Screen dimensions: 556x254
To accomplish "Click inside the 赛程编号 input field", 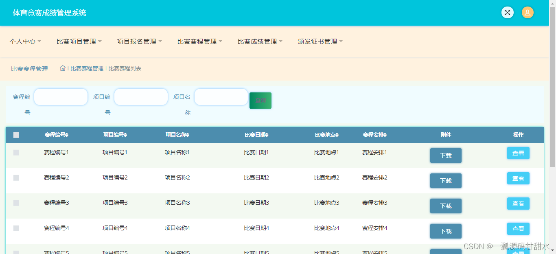I will 61,96.
